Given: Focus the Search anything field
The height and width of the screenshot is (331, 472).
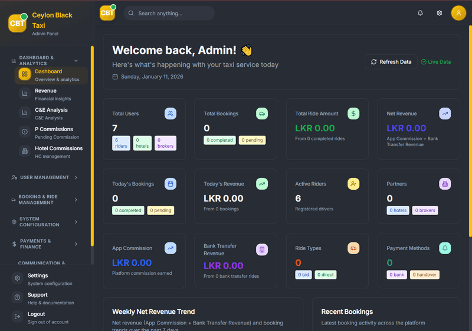Looking at the screenshot, I should (x=169, y=13).
